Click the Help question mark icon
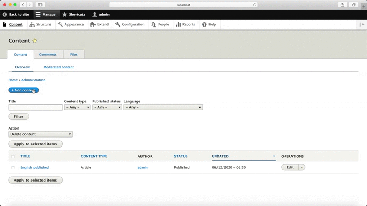The height and width of the screenshot is (206, 367). click(204, 24)
